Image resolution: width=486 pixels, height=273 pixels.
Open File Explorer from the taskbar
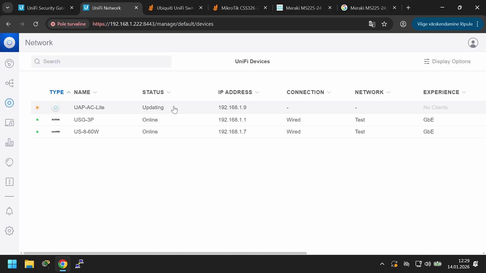(x=29, y=264)
